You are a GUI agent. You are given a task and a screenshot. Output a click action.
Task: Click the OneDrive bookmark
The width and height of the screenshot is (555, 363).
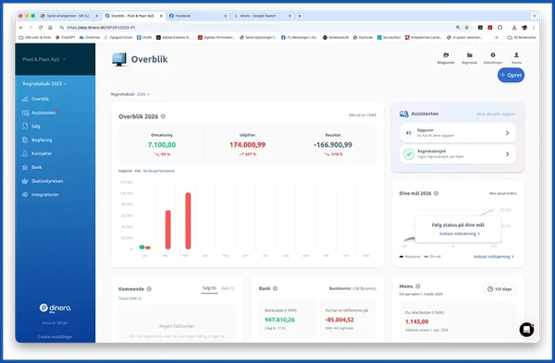(x=90, y=37)
